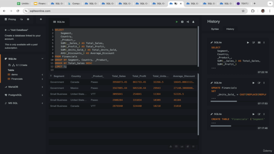Image resolution: width=274 pixels, height=154 pixels.
Task: Click the horizontal scrollbar under UPDATE history entry
Action: point(223,101)
